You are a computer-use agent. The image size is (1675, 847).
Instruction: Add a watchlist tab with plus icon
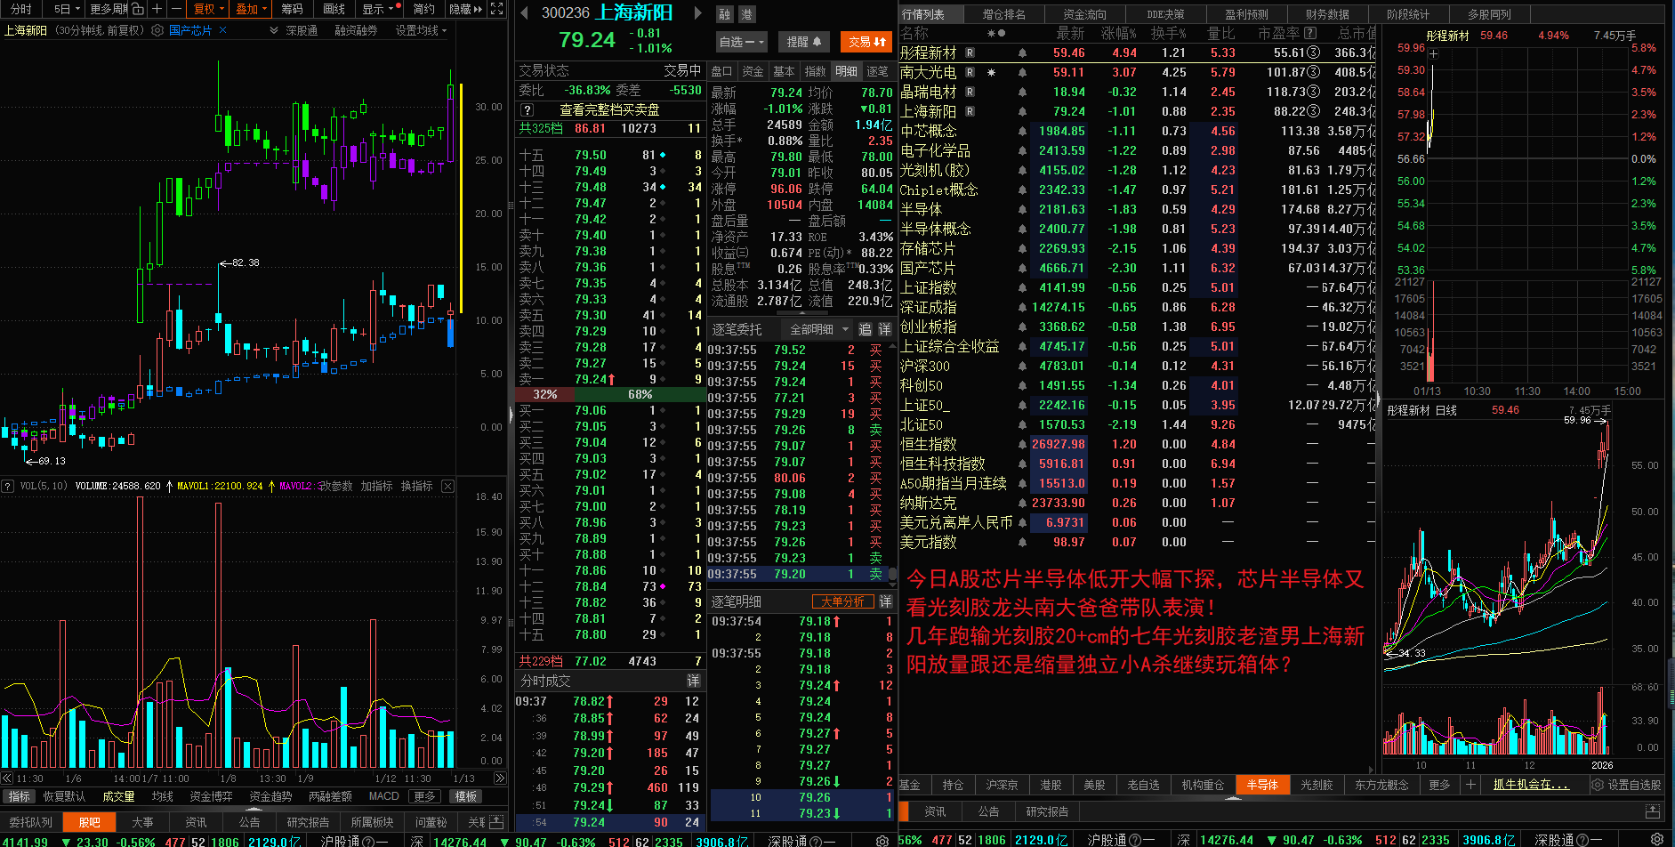point(1470,785)
